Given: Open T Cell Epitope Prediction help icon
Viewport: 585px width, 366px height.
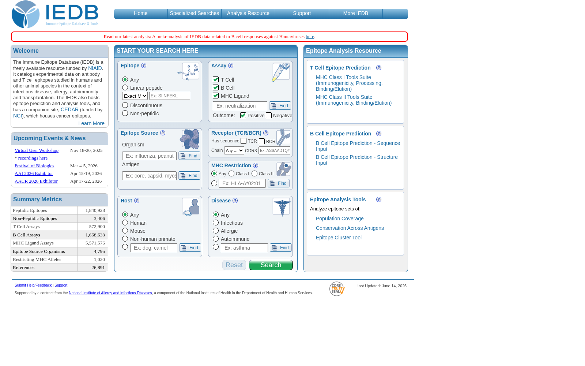Looking at the screenshot, I should coord(379,68).
